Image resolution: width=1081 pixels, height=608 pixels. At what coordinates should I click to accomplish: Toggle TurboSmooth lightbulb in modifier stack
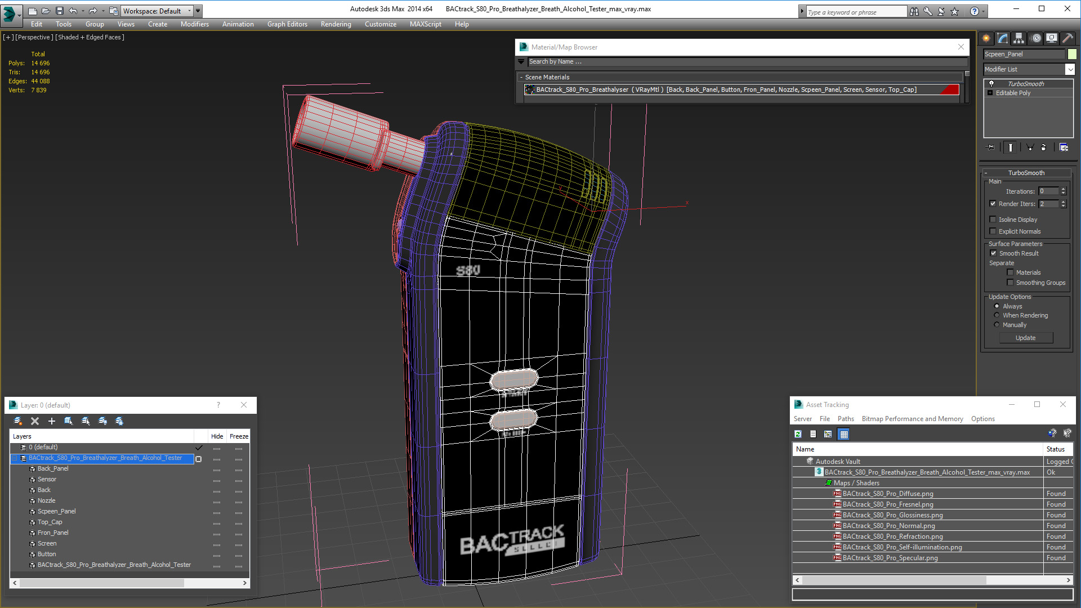coord(991,84)
